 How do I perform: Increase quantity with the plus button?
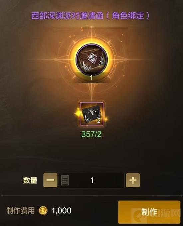133,180
